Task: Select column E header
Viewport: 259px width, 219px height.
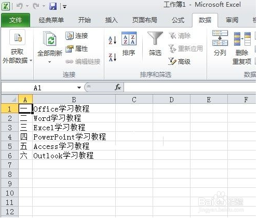Action: click(x=209, y=99)
